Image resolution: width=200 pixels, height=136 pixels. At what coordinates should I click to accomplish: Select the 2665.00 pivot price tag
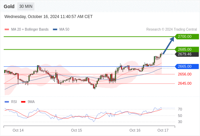[x=187, y=66]
